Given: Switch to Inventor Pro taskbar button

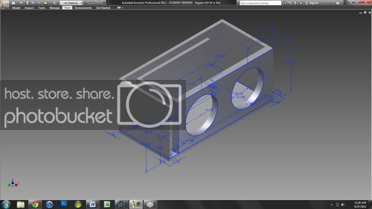Looking at the screenshot, I should pyautogui.click(x=136, y=204).
